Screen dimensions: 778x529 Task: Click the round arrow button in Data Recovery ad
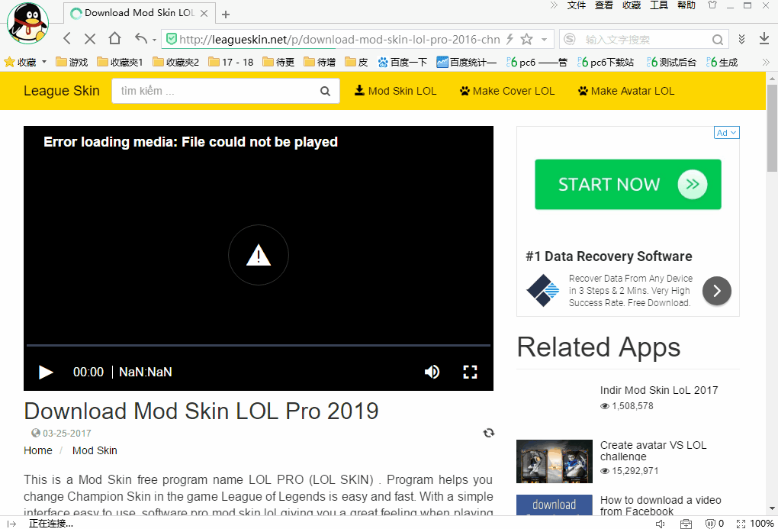(x=717, y=291)
